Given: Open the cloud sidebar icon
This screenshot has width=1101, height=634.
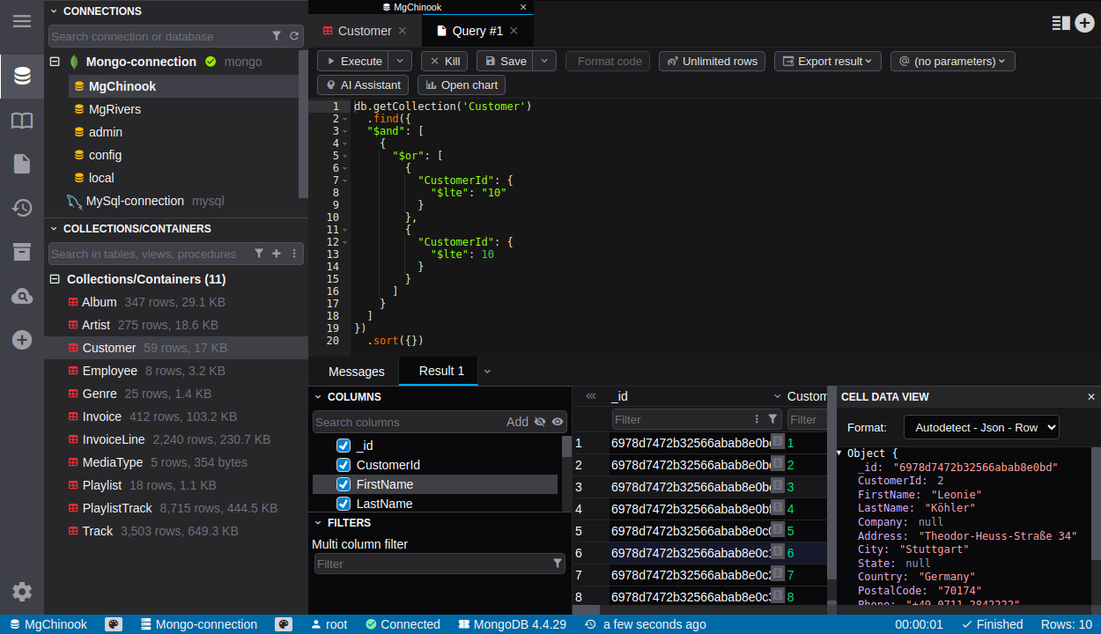Looking at the screenshot, I should (x=22, y=297).
